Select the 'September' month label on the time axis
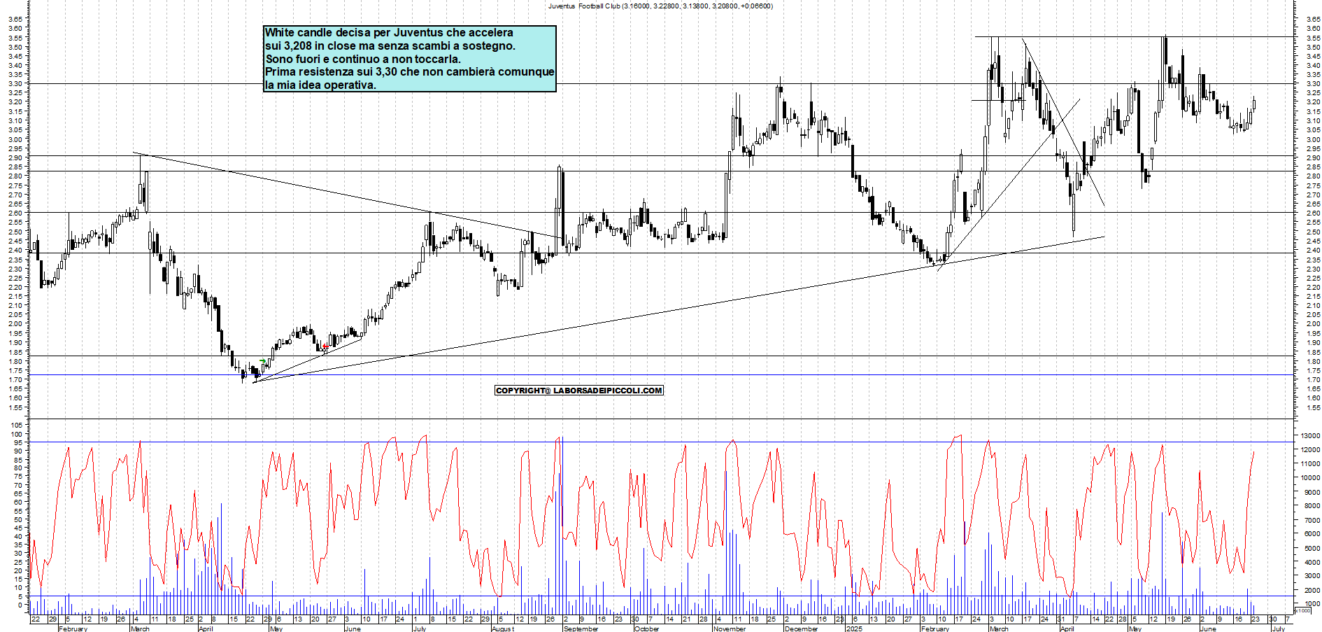 pos(581,629)
